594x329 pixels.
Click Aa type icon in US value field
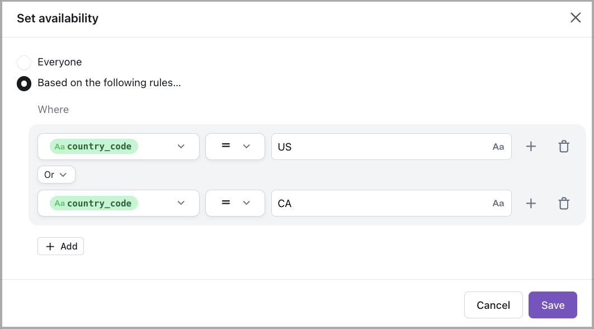pos(498,147)
